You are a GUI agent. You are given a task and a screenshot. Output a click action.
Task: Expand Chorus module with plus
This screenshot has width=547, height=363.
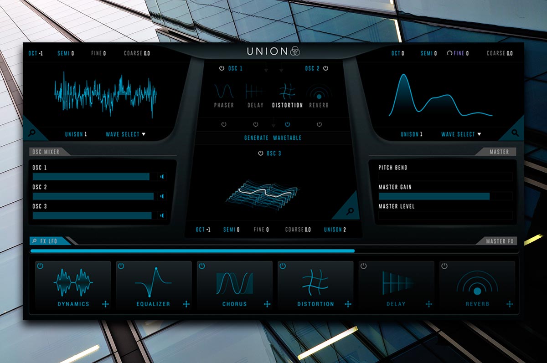(267, 304)
